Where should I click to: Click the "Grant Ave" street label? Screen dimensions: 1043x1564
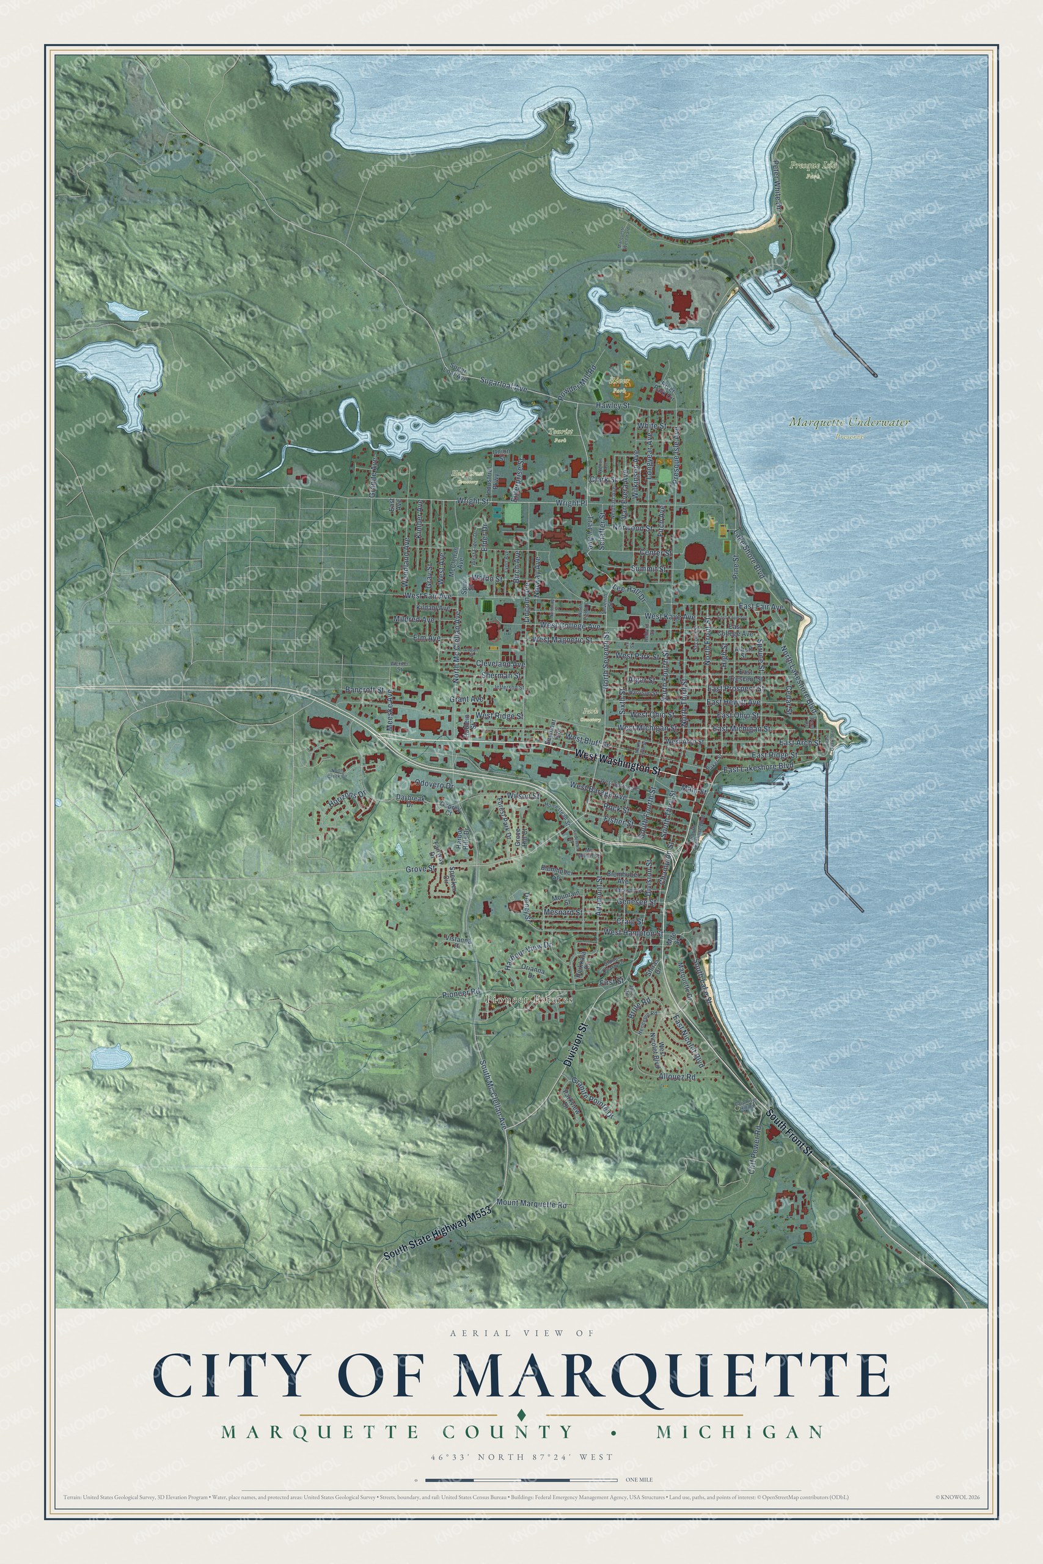467,700
